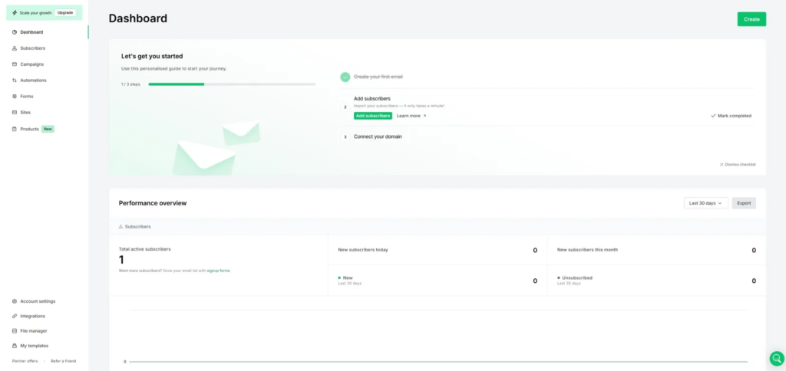
Task: Click the green New legend entry
Action: (x=346, y=278)
